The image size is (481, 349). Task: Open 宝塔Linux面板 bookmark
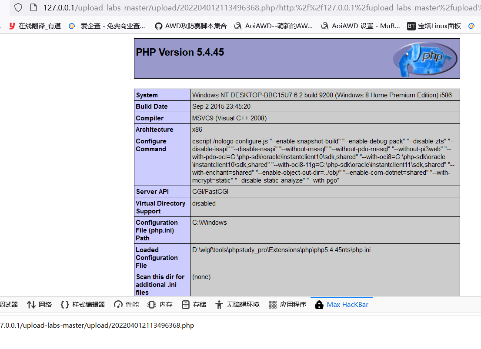(x=434, y=26)
